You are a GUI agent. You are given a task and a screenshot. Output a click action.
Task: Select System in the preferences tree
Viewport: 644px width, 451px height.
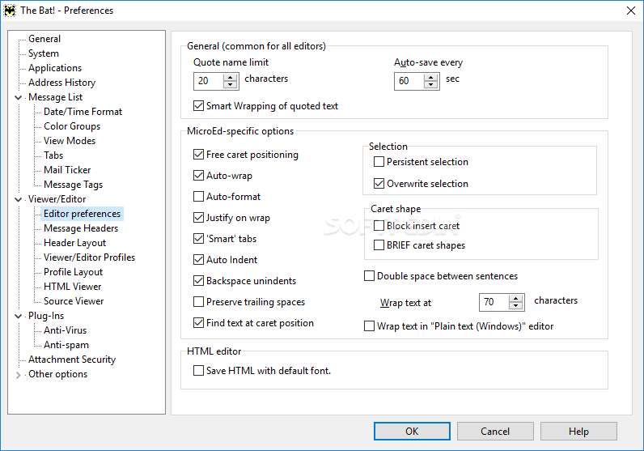click(44, 53)
